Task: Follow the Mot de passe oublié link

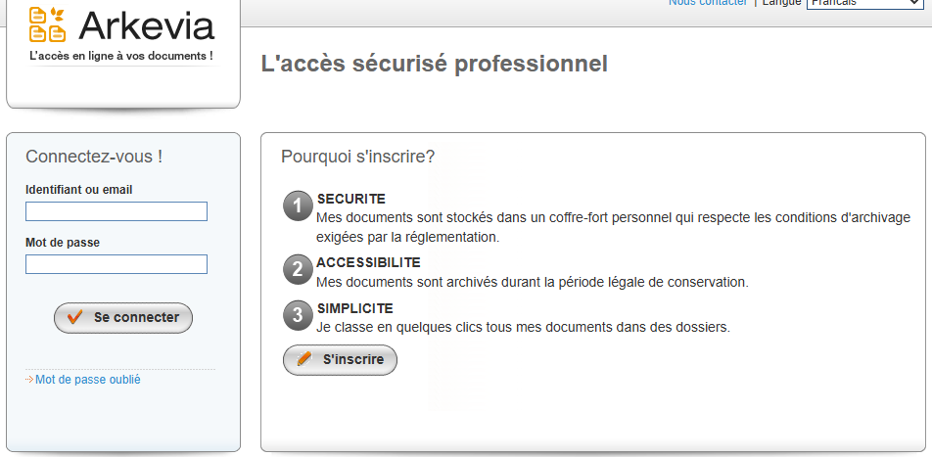Action: (87, 380)
